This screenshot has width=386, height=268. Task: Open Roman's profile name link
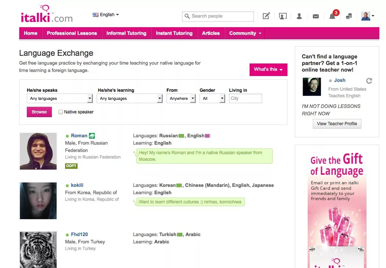(x=79, y=136)
